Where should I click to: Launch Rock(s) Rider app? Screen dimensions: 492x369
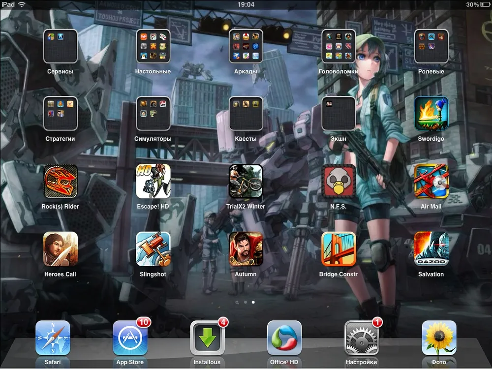coord(60,181)
